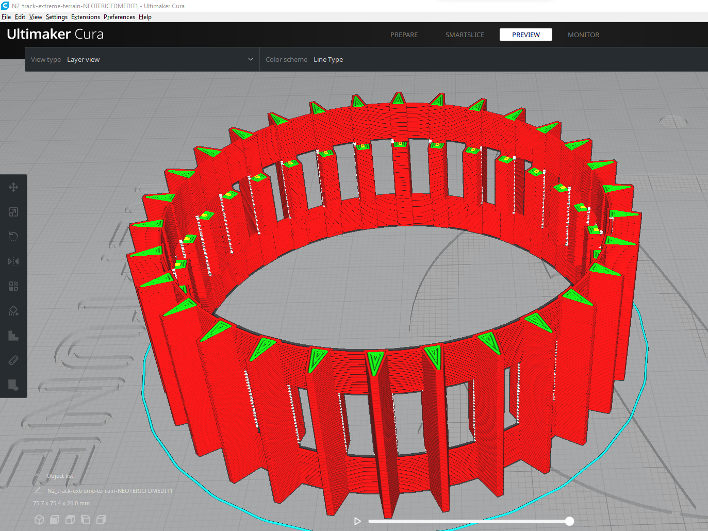Expand the Object list panel
Viewport: 708px width, 531px height.
coord(59,475)
